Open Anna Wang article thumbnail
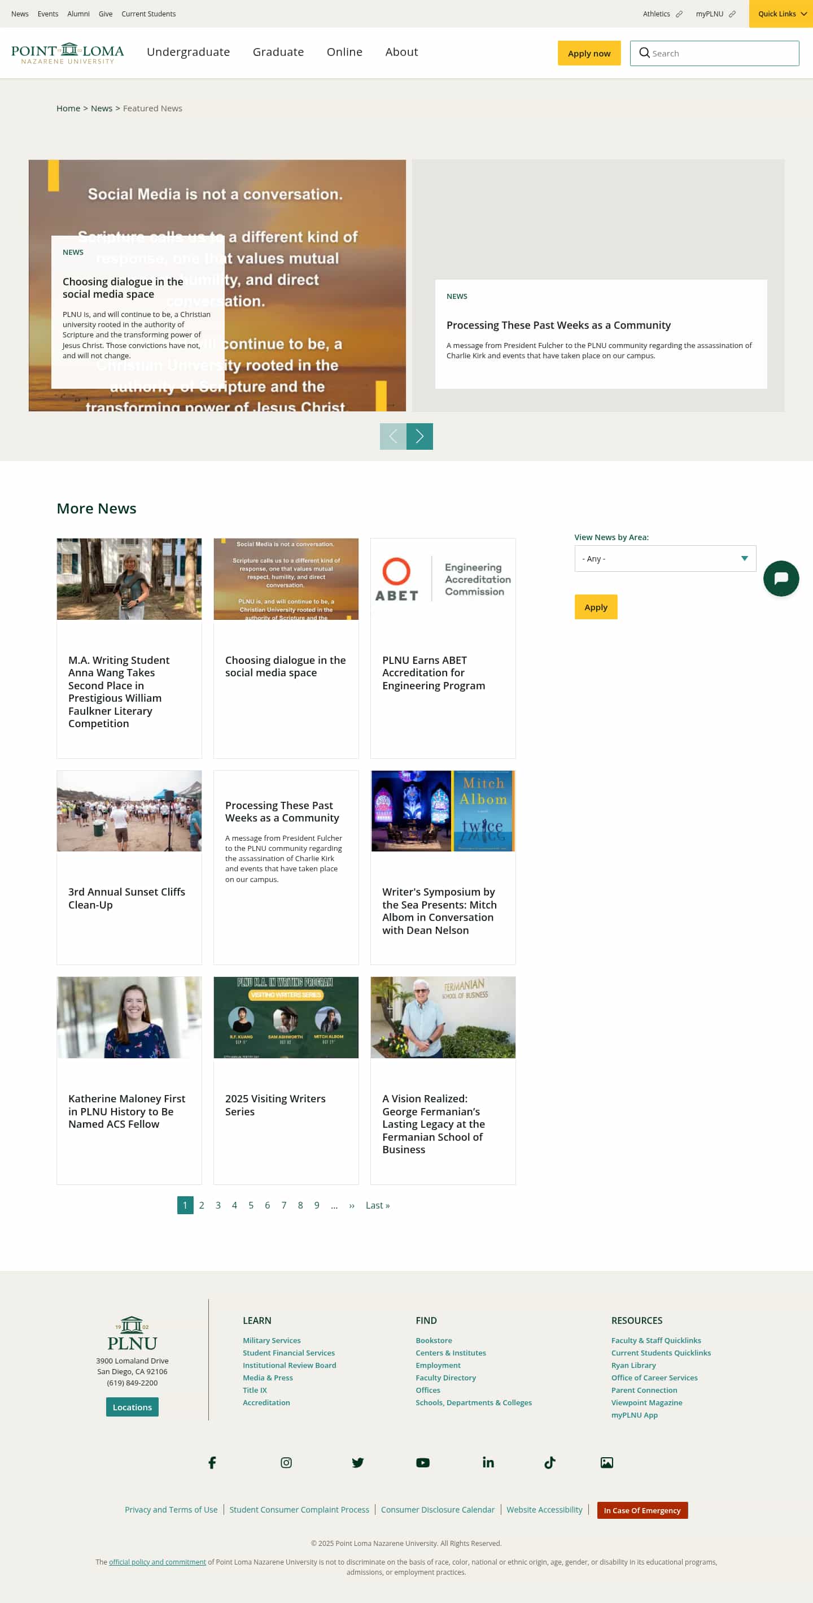813x1603 pixels. pos(129,579)
